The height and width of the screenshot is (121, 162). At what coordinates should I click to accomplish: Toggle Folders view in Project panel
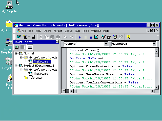pos(30,47)
